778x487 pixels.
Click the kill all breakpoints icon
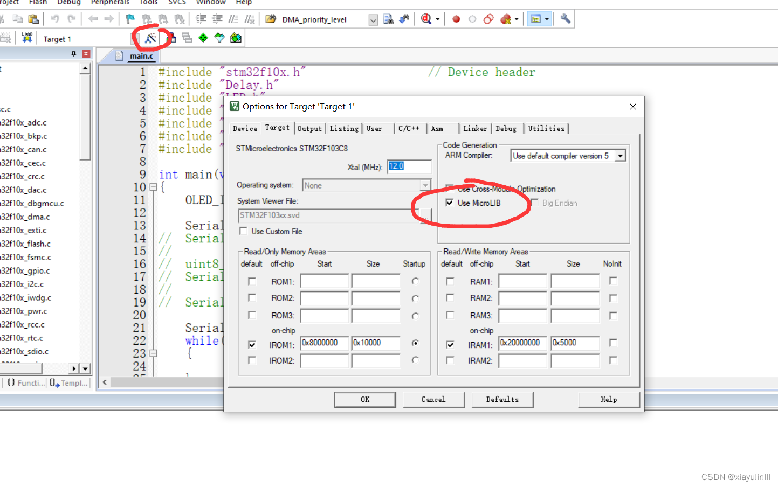click(x=505, y=19)
